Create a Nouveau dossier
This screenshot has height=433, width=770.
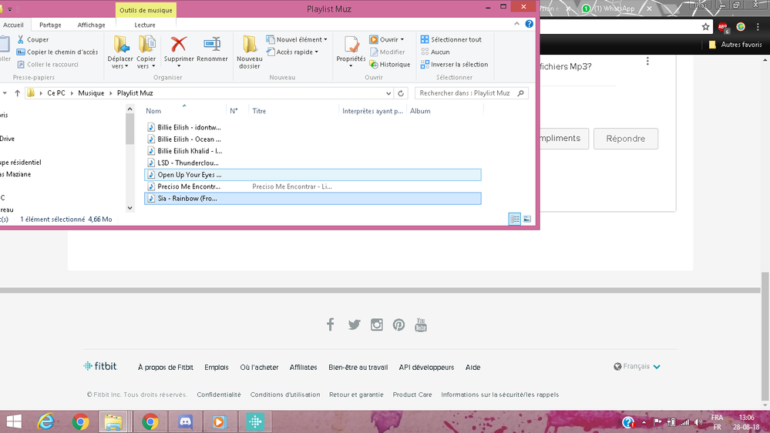pos(250,52)
